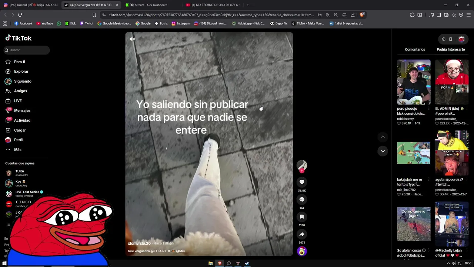Go to Perfil page
The image size is (474, 267).
click(x=14, y=140)
